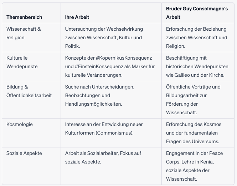Viewport: 237px width, 186px height.
Task: Select the Bildung & Öffentlichkeitsarbeit row label
Action: 29,91
